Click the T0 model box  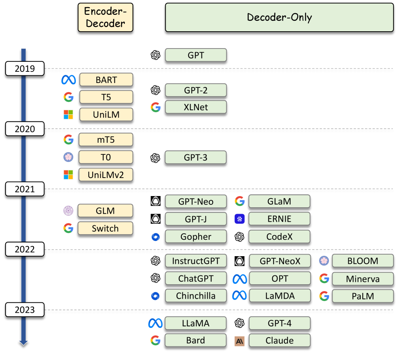[106, 157]
